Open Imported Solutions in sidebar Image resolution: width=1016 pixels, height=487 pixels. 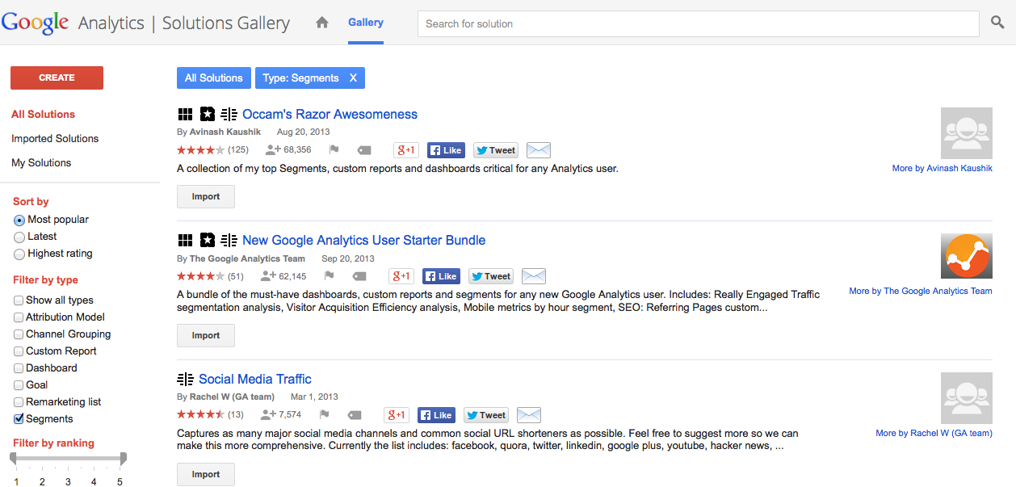click(x=55, y=139)
